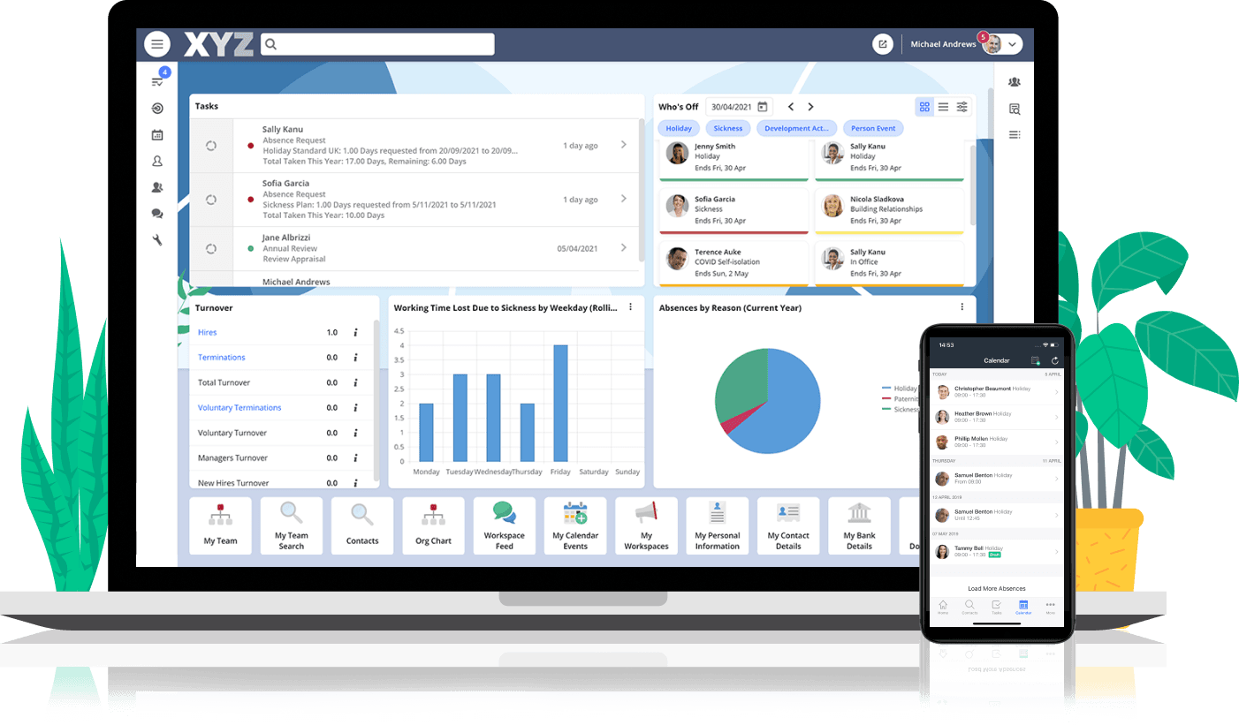Expand Sofia Garcia absence request chevron

pos(624,199)
